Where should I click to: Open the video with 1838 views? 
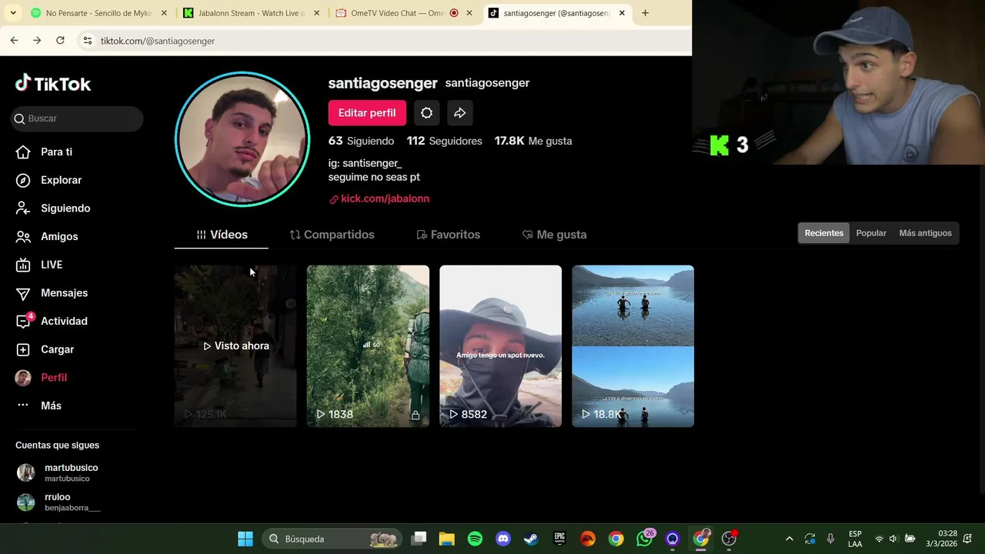coord(368,346)
